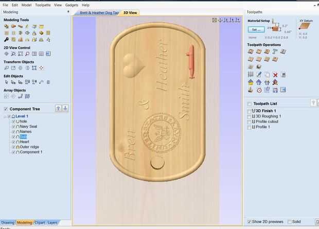This screenshot has width=319, height=229.
Task: Click the heart relief in 3D view
Action: [133, 65]
